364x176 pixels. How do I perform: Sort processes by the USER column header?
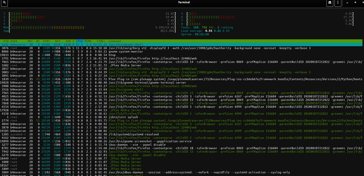[x=14, y=41]
